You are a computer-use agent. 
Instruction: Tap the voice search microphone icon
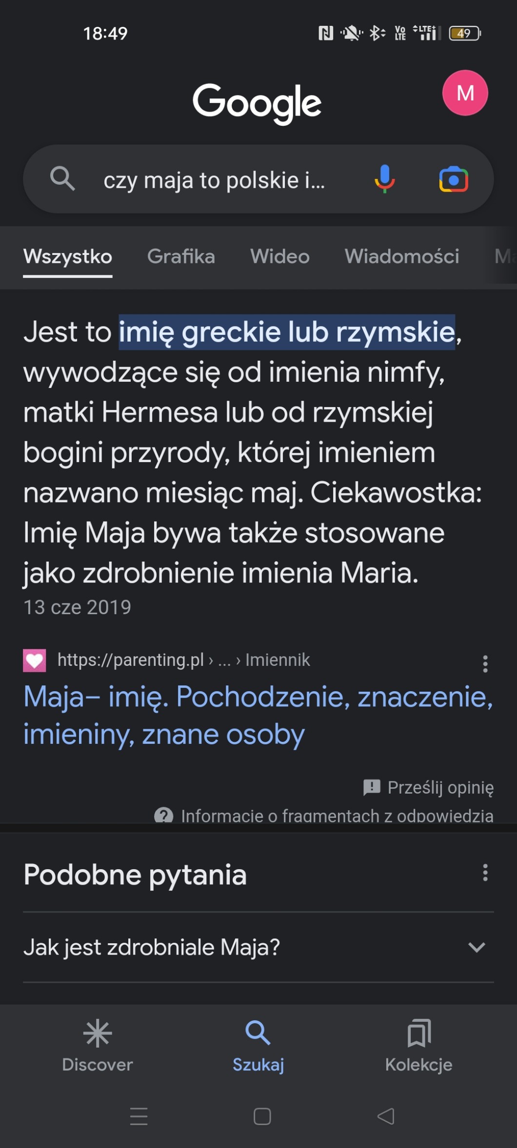(x=384, y=179)
